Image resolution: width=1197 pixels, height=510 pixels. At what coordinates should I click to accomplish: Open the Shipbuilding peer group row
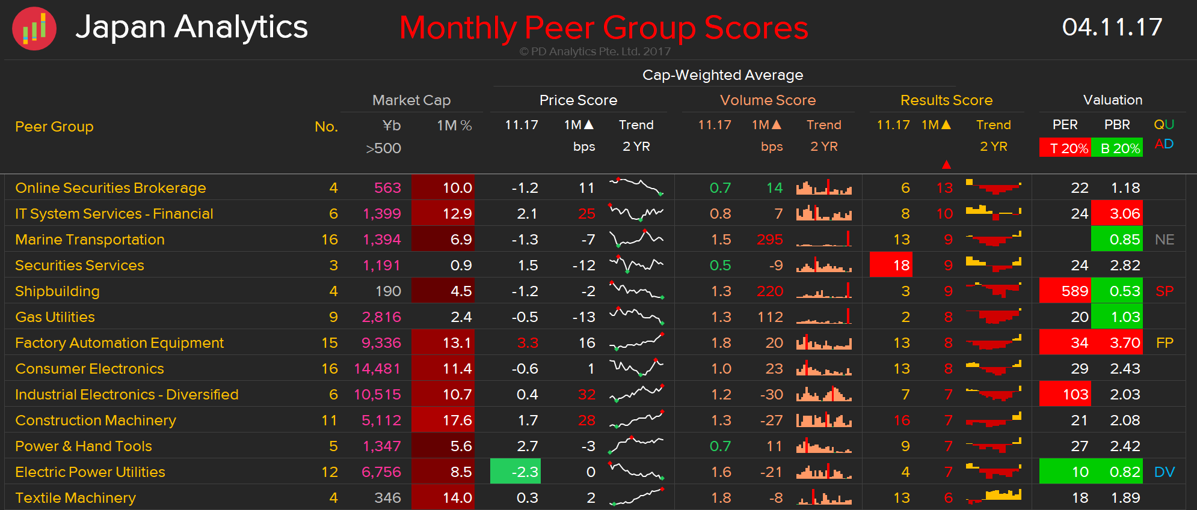click(57, 291)
